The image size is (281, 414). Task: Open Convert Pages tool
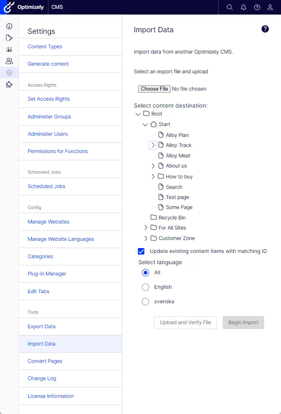click(x=70, y=361)
